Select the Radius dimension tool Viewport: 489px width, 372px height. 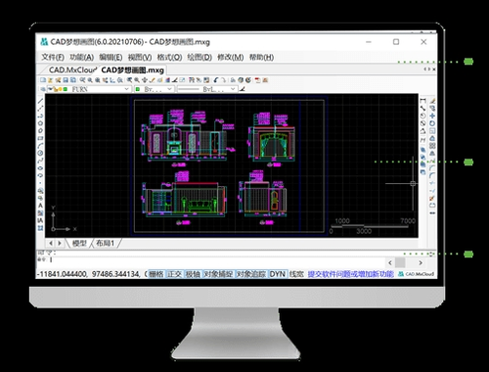point(422,116)
